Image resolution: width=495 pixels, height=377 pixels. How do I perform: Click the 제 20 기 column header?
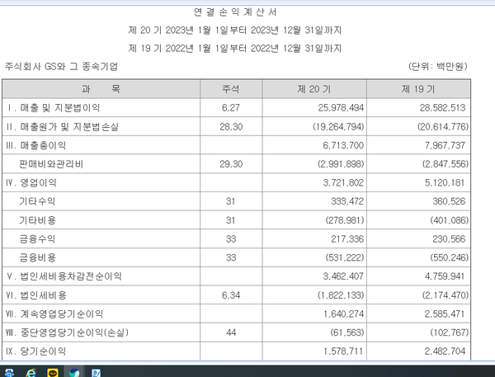[314, 89]
